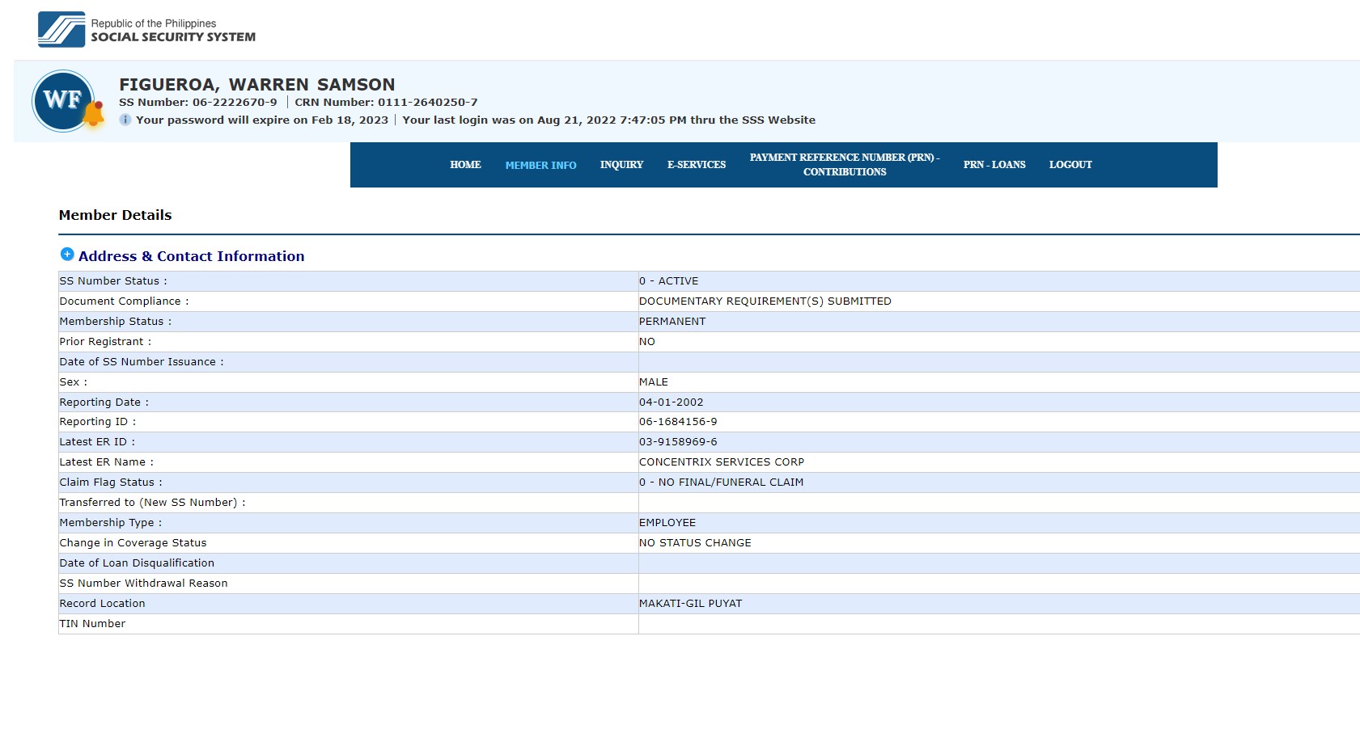Click the Address & Contact Information heading

(x=191, y=256)
